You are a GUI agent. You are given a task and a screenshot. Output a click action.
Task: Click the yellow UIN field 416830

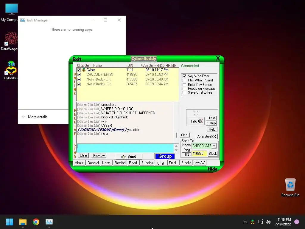(199, 154)
